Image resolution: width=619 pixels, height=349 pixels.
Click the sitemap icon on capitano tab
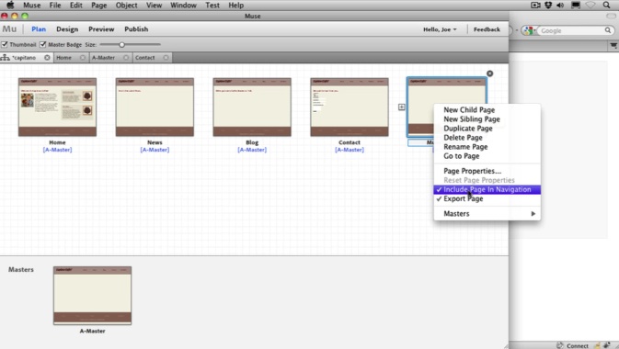point(6,58)
